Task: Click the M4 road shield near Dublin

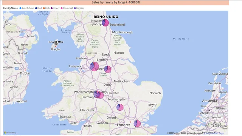Action: pos(17,68)
